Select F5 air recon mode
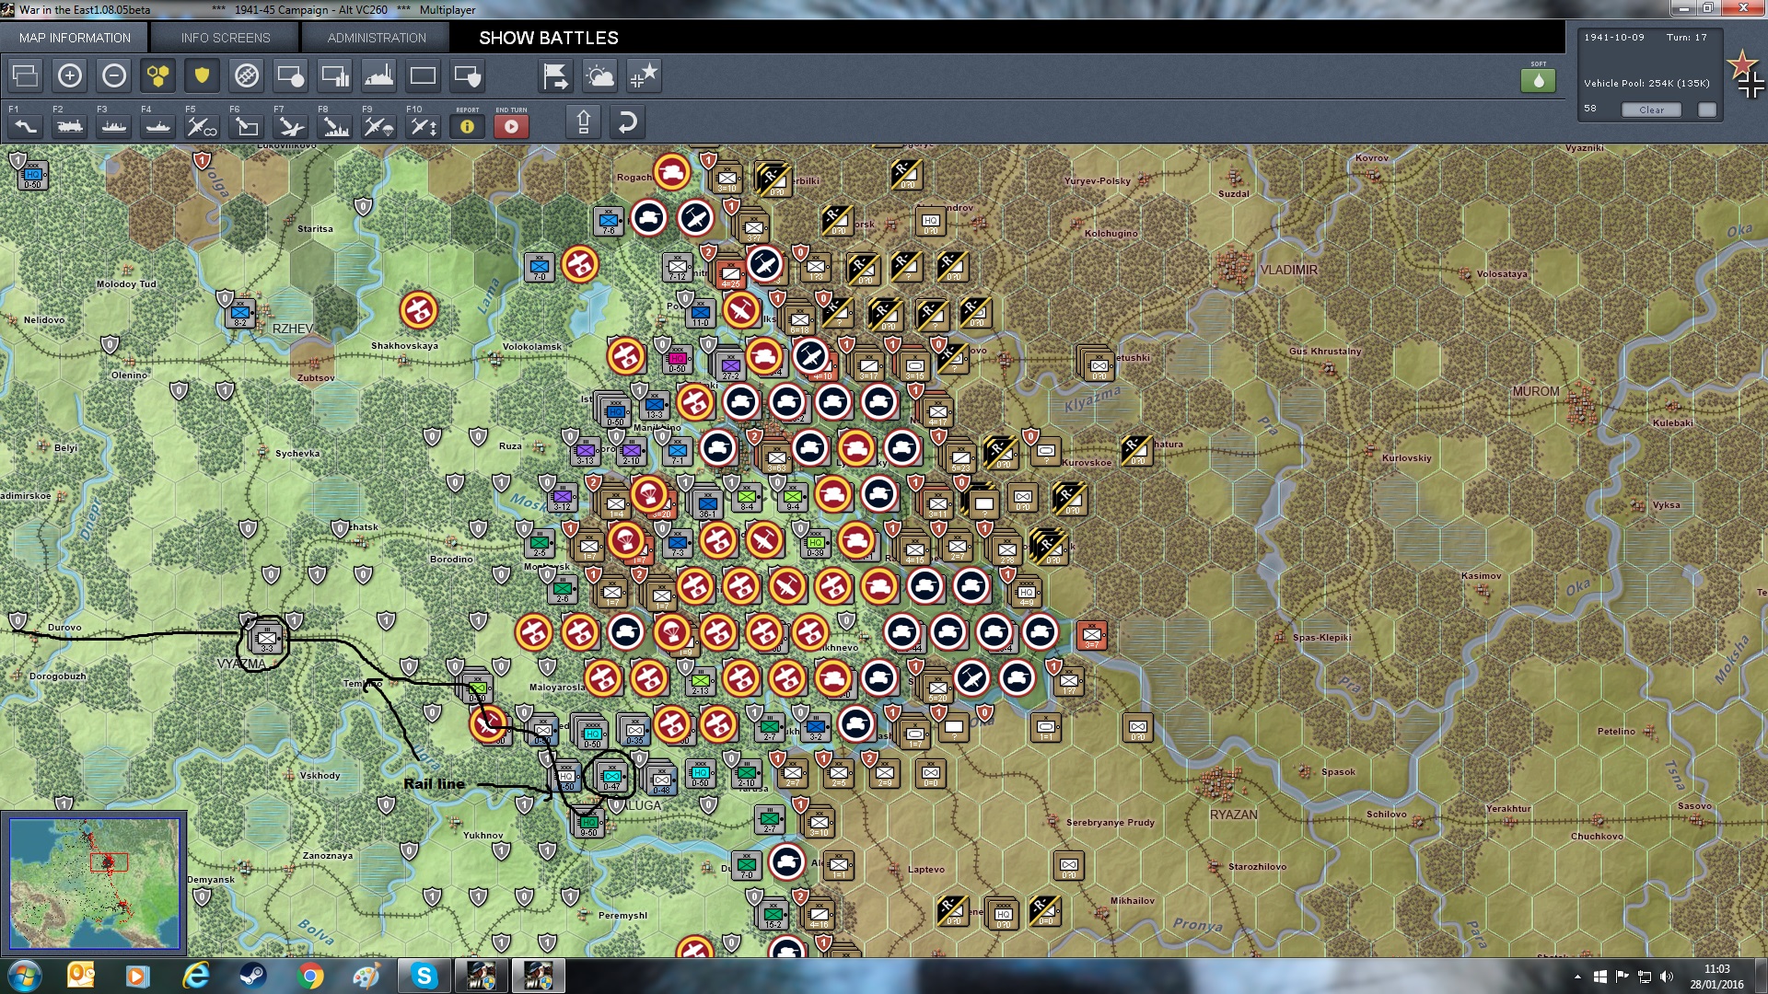Viewport: 1768px width, 994px height. [202, 126]
